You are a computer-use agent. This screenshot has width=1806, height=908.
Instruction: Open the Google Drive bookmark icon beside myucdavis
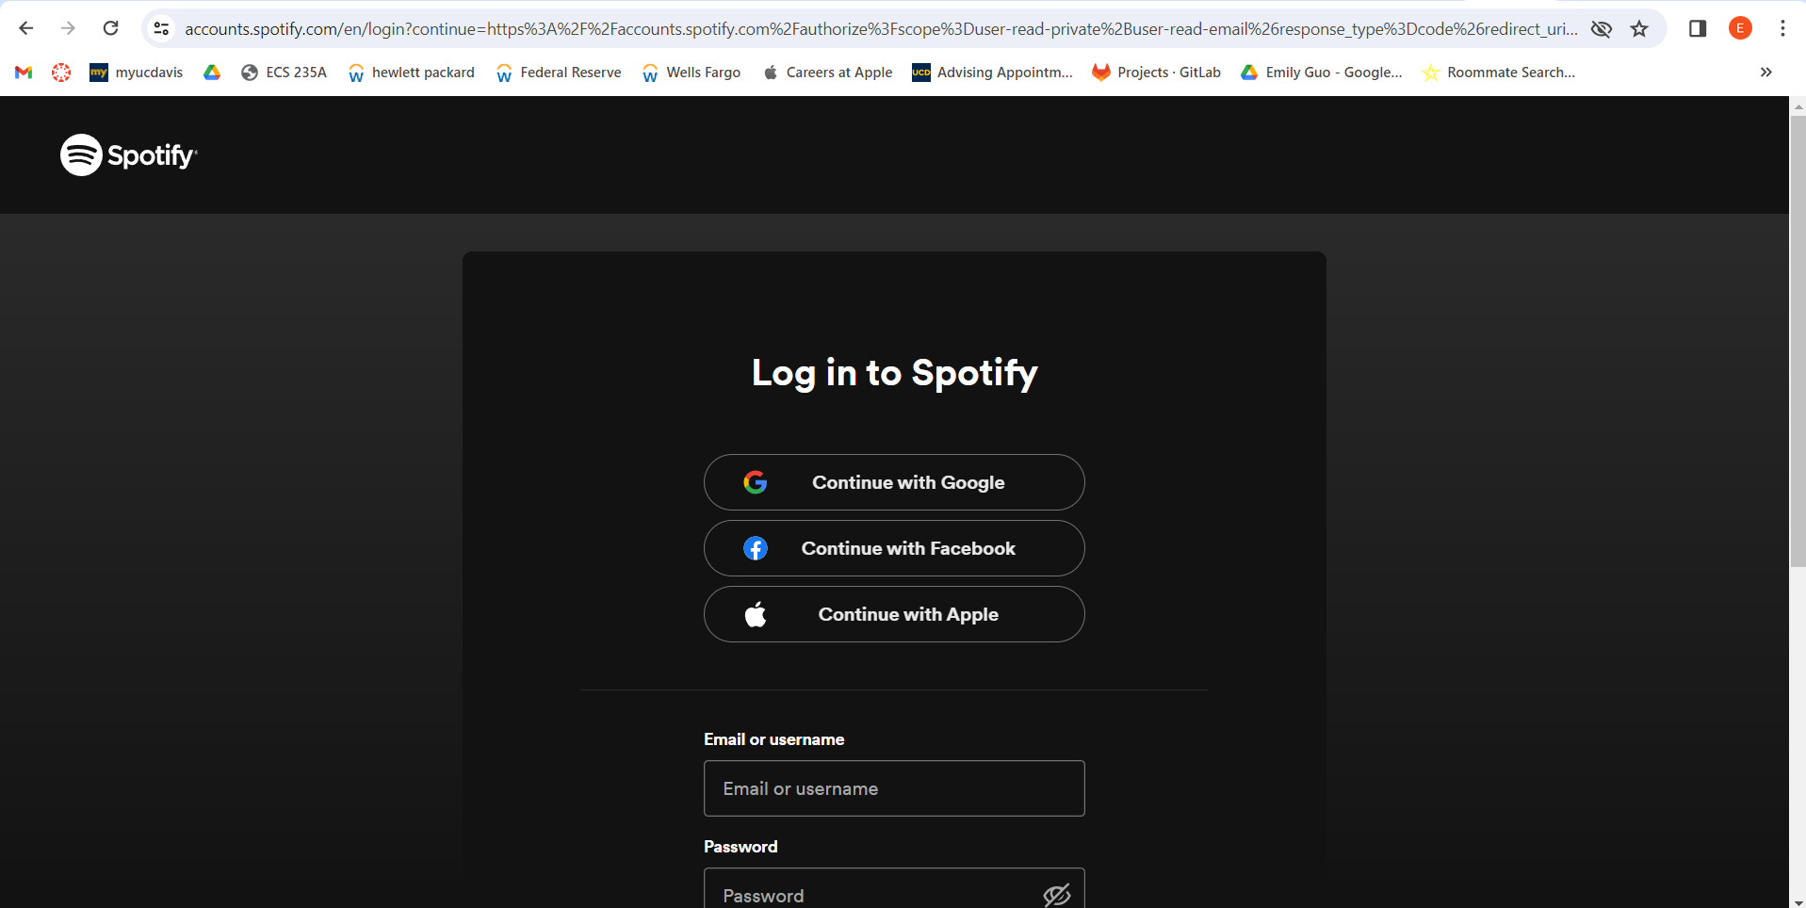pyautogui.click(x=212, y=73)
